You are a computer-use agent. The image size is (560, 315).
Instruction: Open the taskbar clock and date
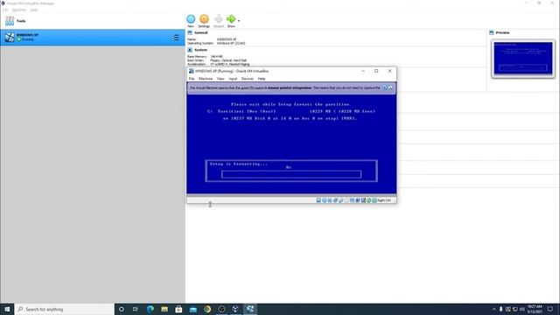pyautogui.click(x=535, y=309)
